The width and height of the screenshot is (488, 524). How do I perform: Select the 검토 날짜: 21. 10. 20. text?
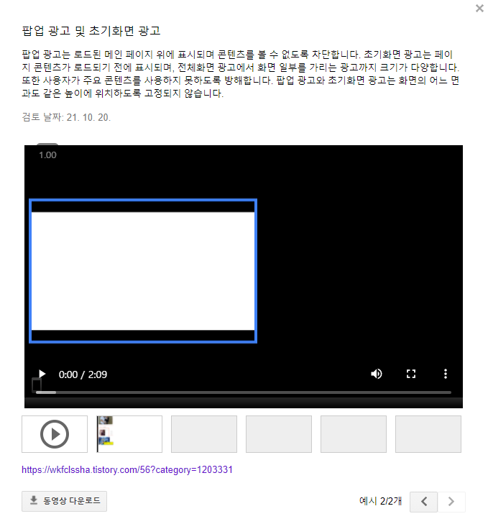point(66,117)
